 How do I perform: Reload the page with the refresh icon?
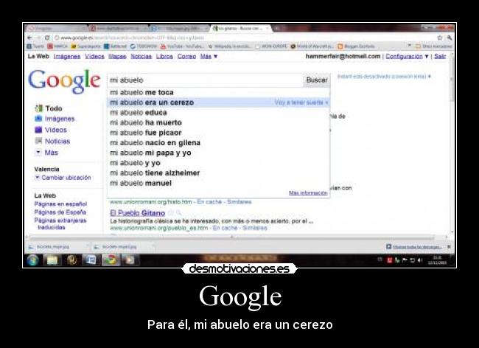pos(47,38)
